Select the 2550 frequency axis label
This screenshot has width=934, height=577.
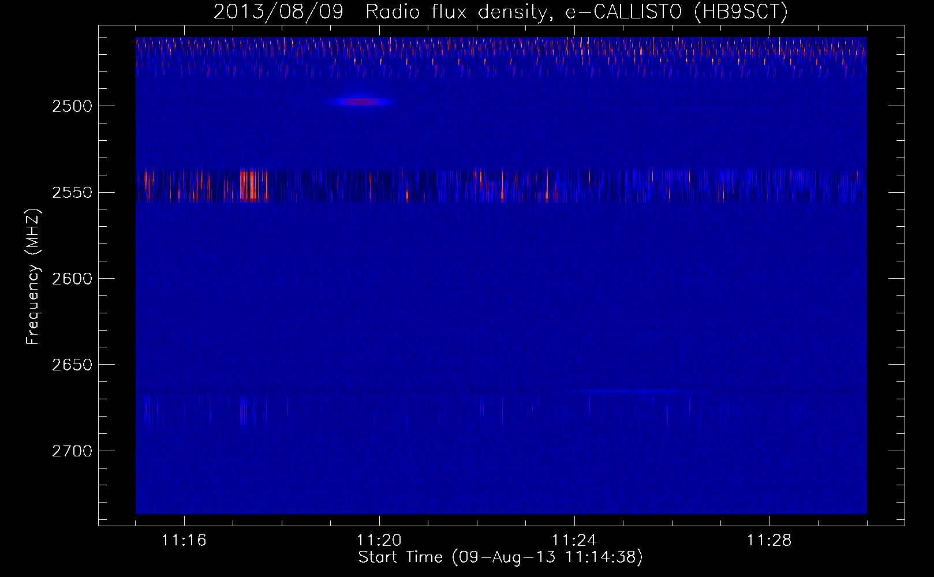pos(72,192)
